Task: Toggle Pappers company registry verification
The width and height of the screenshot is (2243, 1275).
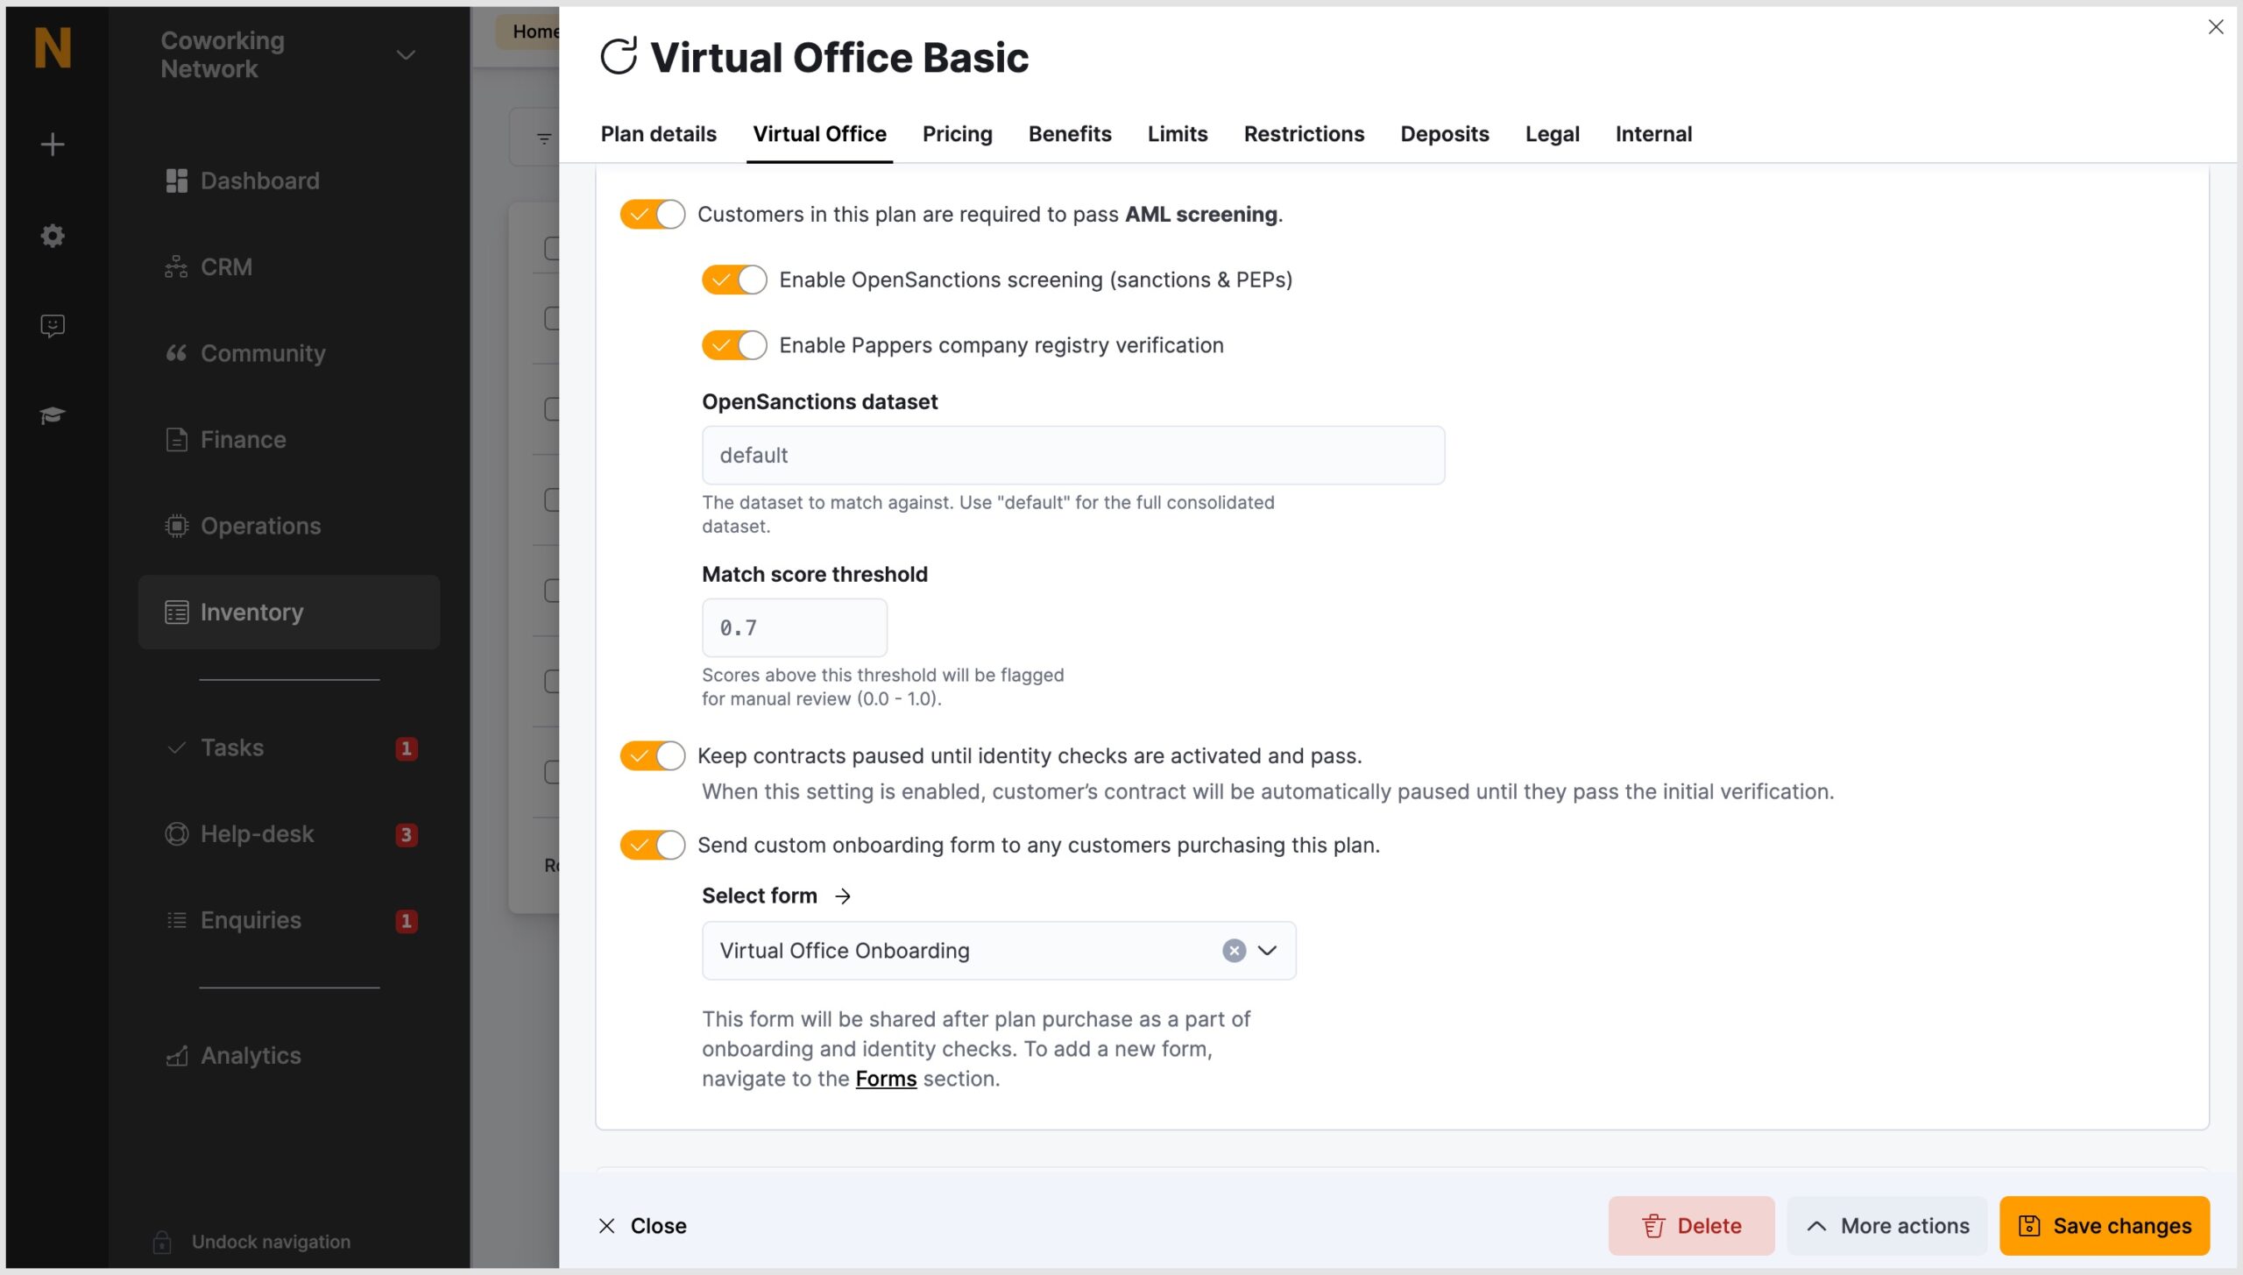Action: (x=734, y=345)
